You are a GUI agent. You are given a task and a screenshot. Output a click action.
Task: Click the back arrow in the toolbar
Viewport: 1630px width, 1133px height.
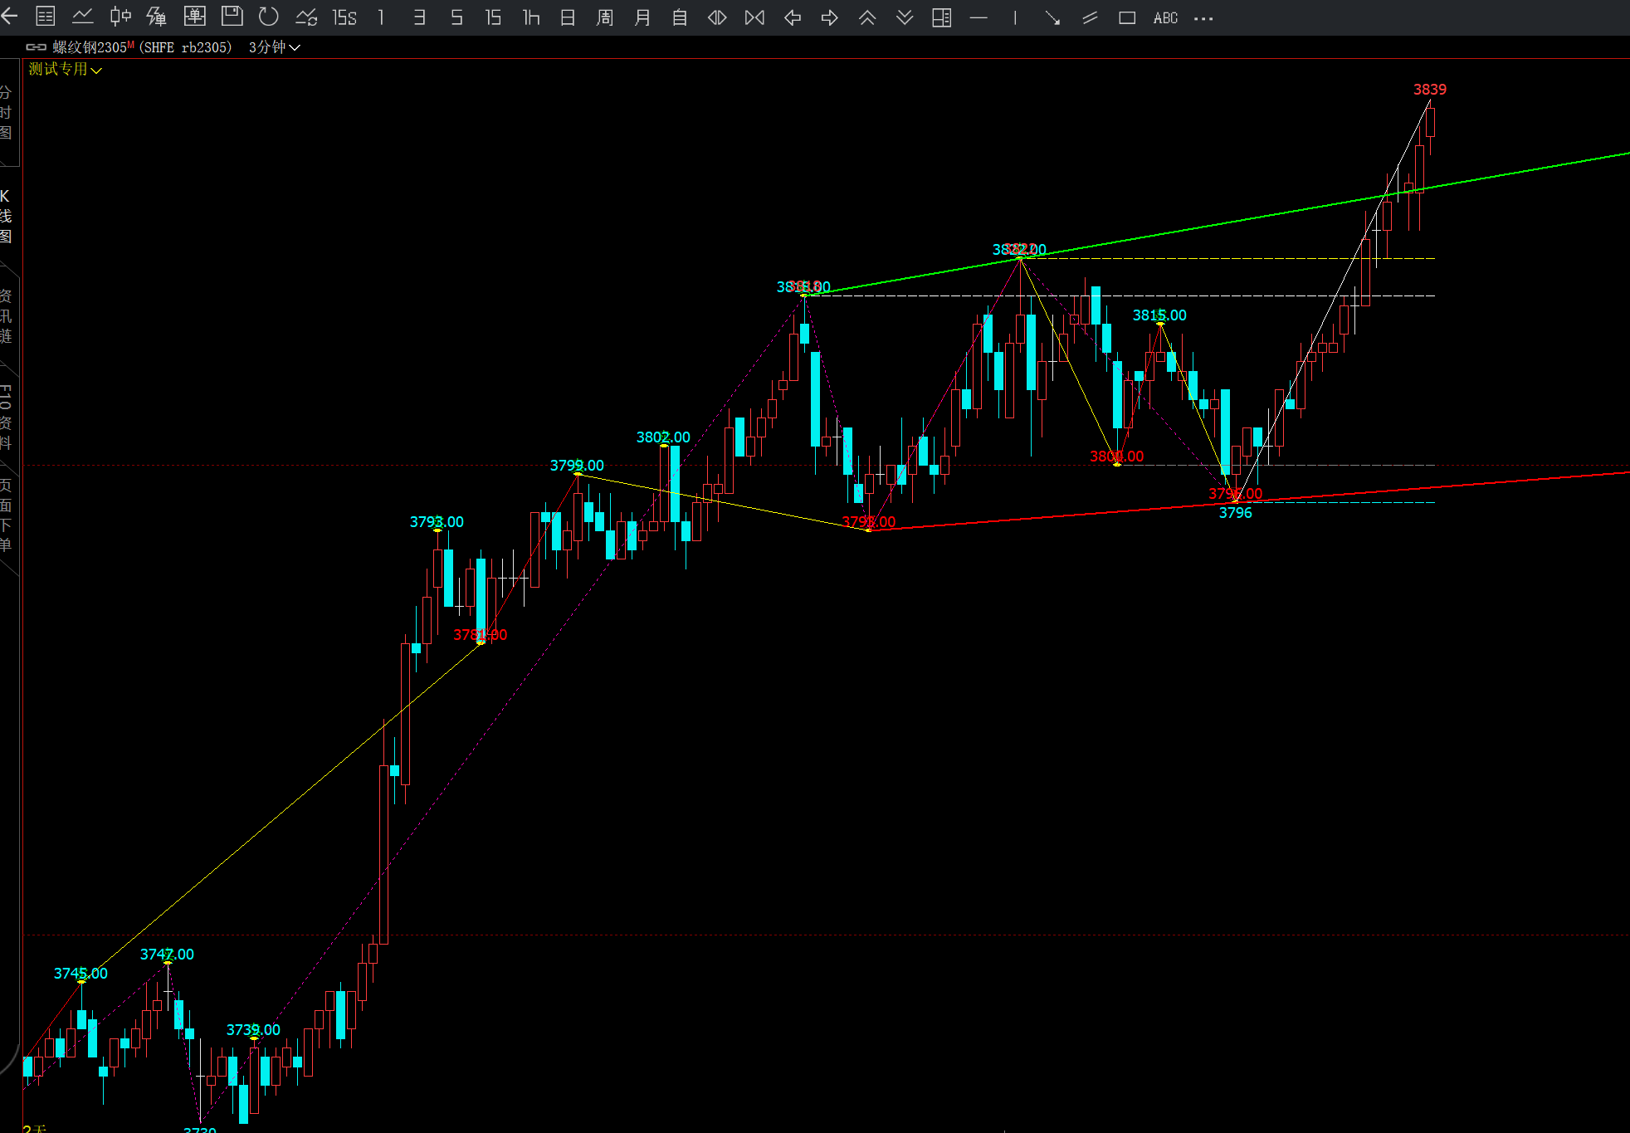coord(9,17)
